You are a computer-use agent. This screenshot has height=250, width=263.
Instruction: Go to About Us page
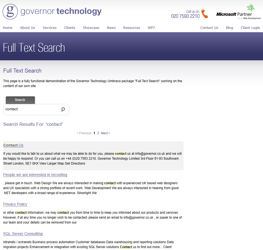coord(28,28)
